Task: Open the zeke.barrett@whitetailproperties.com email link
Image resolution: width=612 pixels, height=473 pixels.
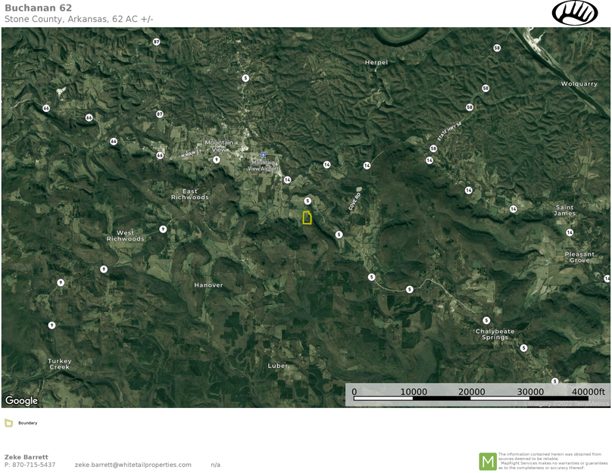Action: (x=133, y=465)
